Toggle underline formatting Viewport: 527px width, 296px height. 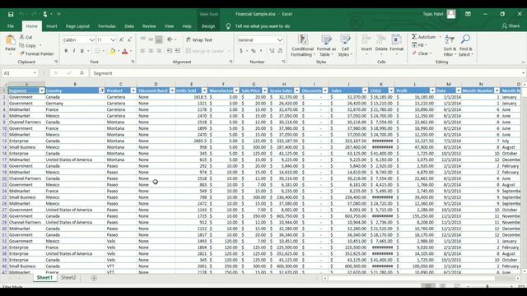(x=82, y=51)
